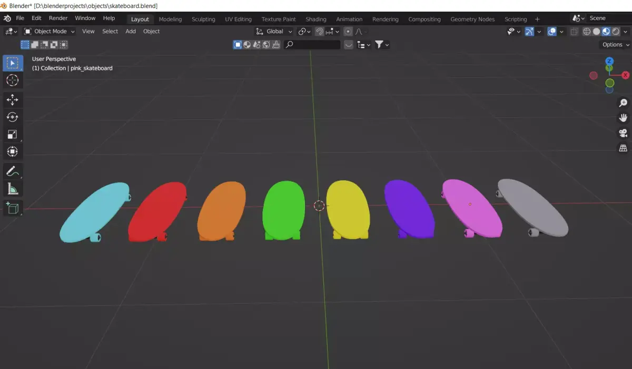Toggle snapping magnet button
This screenshot has height=369, width=632.
tap(319, 32)
